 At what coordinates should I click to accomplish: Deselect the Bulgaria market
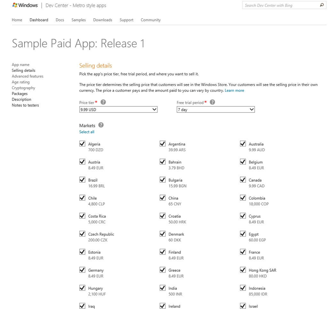click(163, 180)
